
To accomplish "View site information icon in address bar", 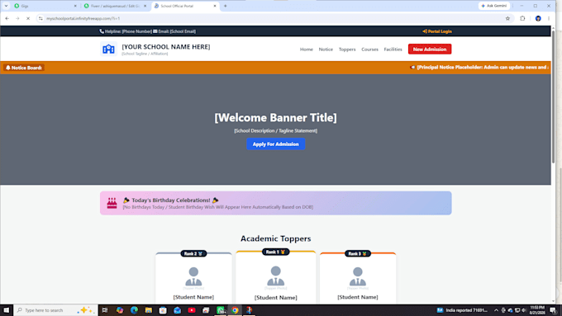I will point(40,18).
